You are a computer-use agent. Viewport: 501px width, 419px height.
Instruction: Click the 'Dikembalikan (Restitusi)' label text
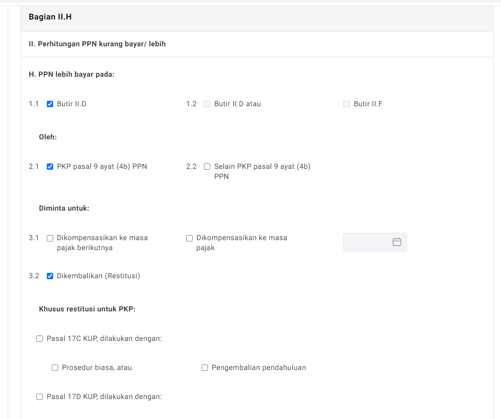(x=98, y=276)
